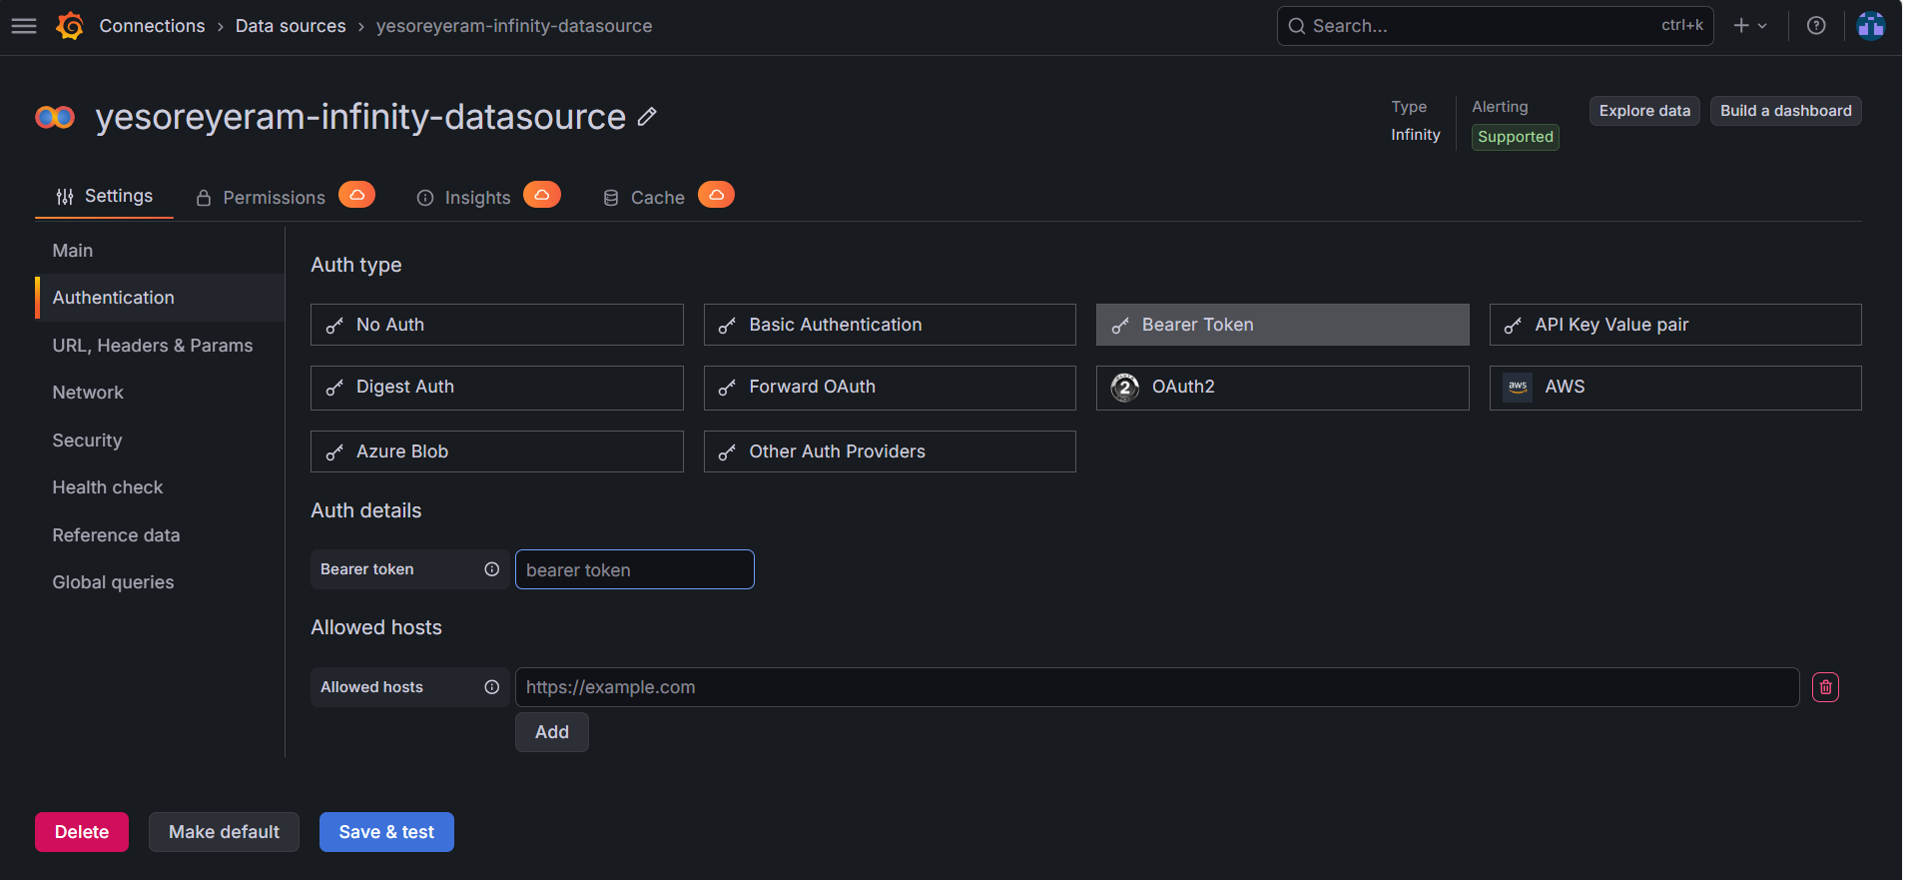
Task: Open the hamburger navigation menu
Action: [x=24, y=26]
